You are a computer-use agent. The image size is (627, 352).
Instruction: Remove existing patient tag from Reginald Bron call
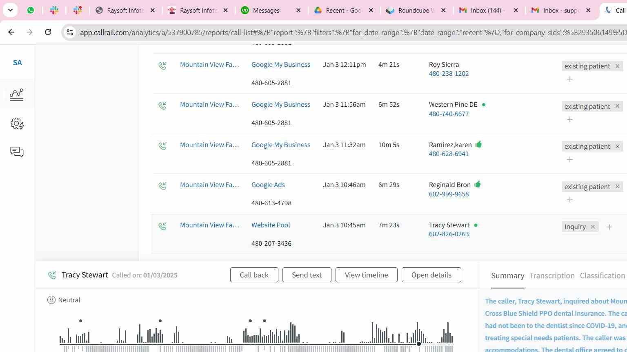[617, 187]
